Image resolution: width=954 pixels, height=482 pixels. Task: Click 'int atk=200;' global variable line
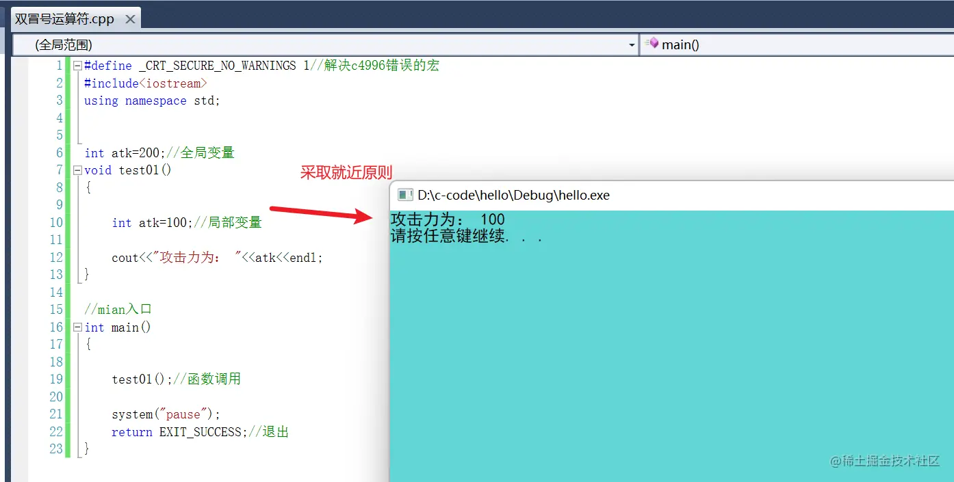159,152
